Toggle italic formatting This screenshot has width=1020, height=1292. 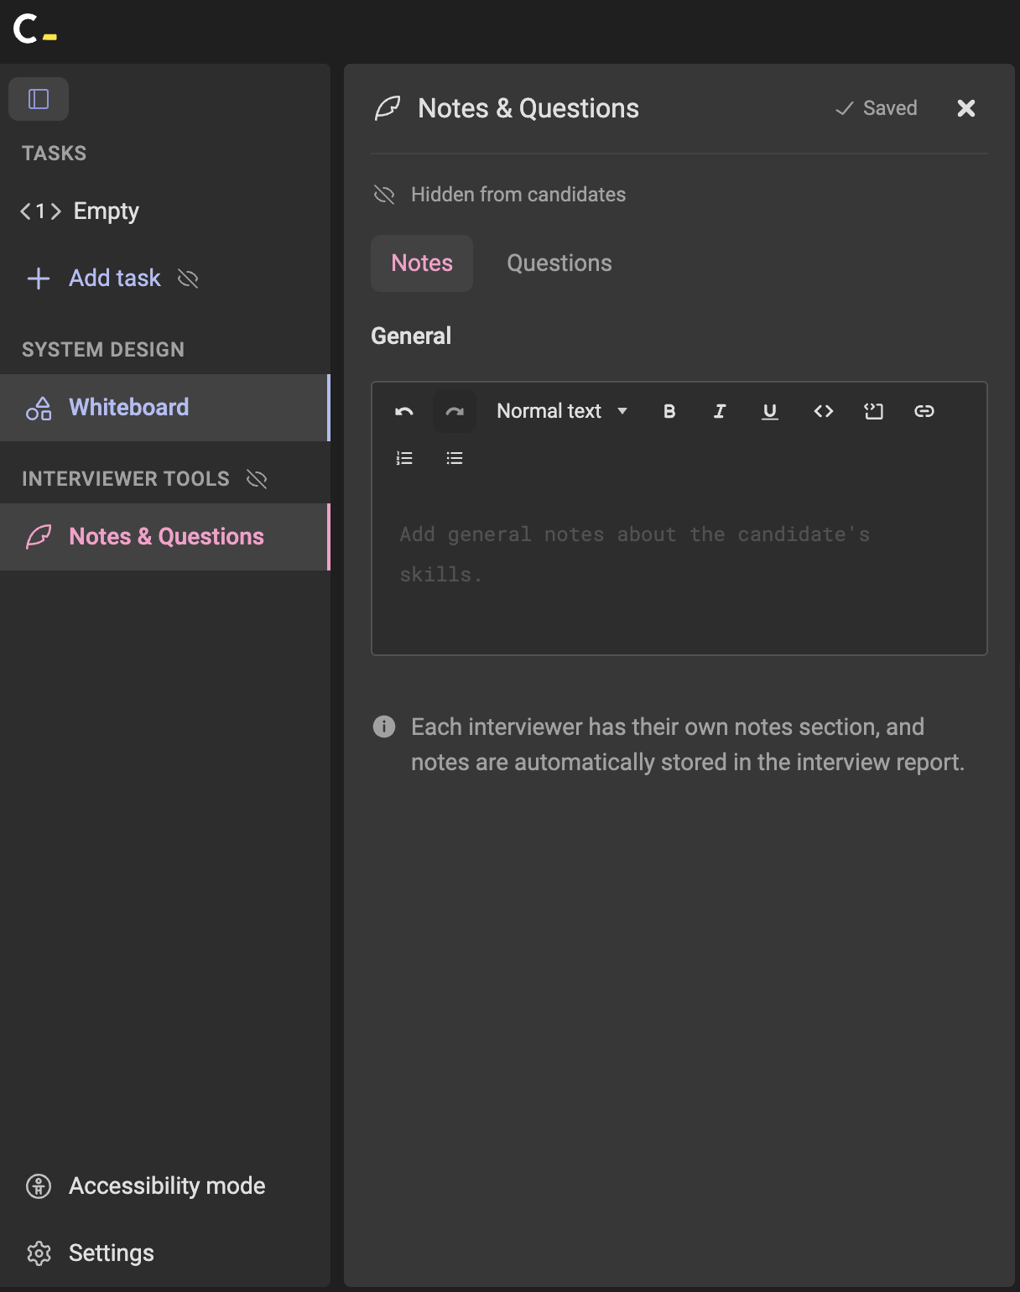tap(720, 411)
